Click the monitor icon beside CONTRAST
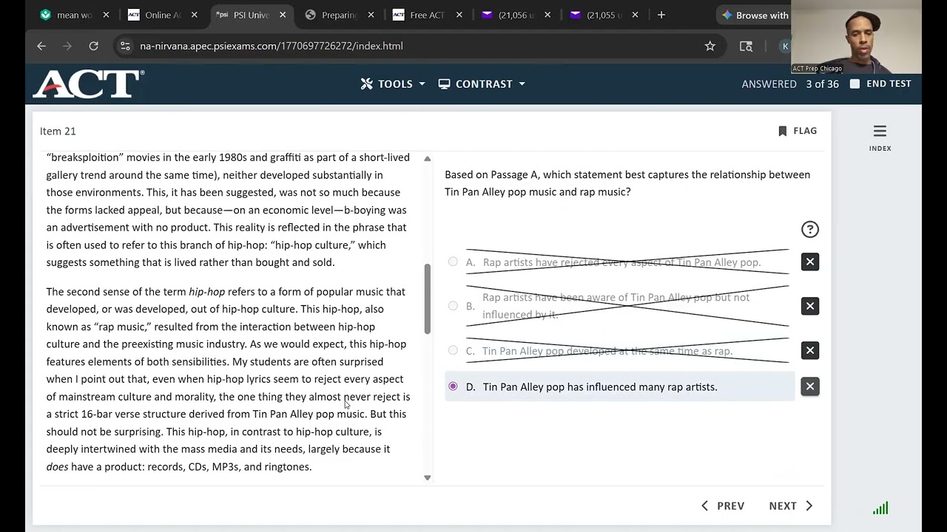Image resolution: width=947 pixels, height=532 pixels. click(444, 83)
